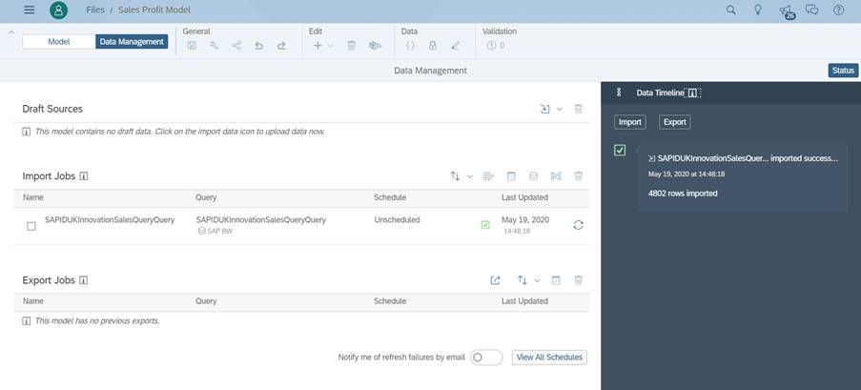
Task: Select the SAPIDUKInnovationSalesQueryQuery job checkbox
Action: (31, 226)
